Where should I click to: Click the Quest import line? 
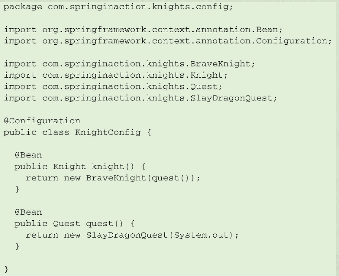(113, 87)
